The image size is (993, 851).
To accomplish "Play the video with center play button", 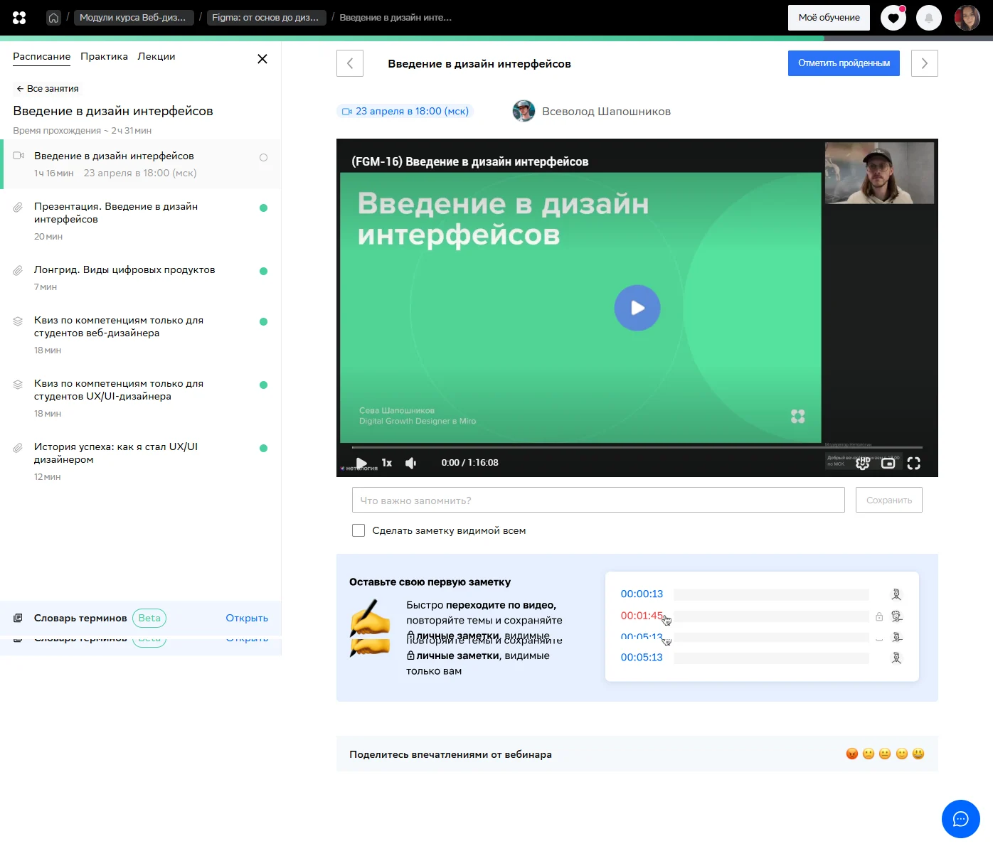I will [637, 308].
